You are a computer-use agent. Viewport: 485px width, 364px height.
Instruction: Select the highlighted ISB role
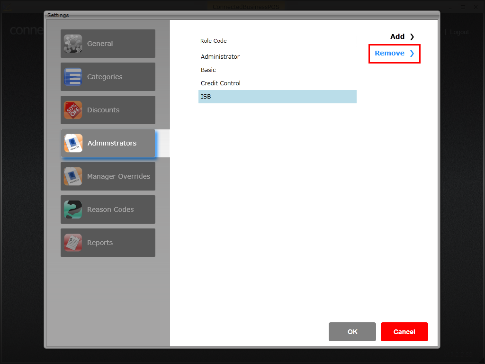coord(277,97)
